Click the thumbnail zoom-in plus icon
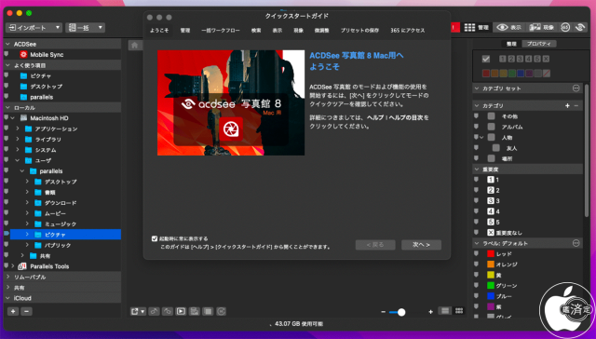 [430, 312]
